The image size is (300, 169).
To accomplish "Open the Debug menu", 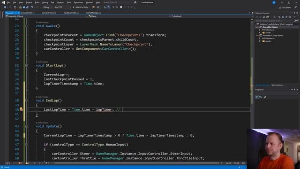I will point(45,2).
